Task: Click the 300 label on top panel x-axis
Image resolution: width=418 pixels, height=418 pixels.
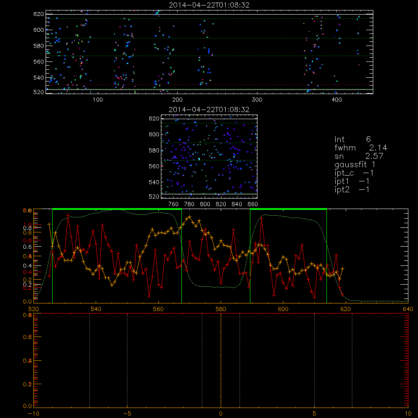Action: tap(257, 100)
